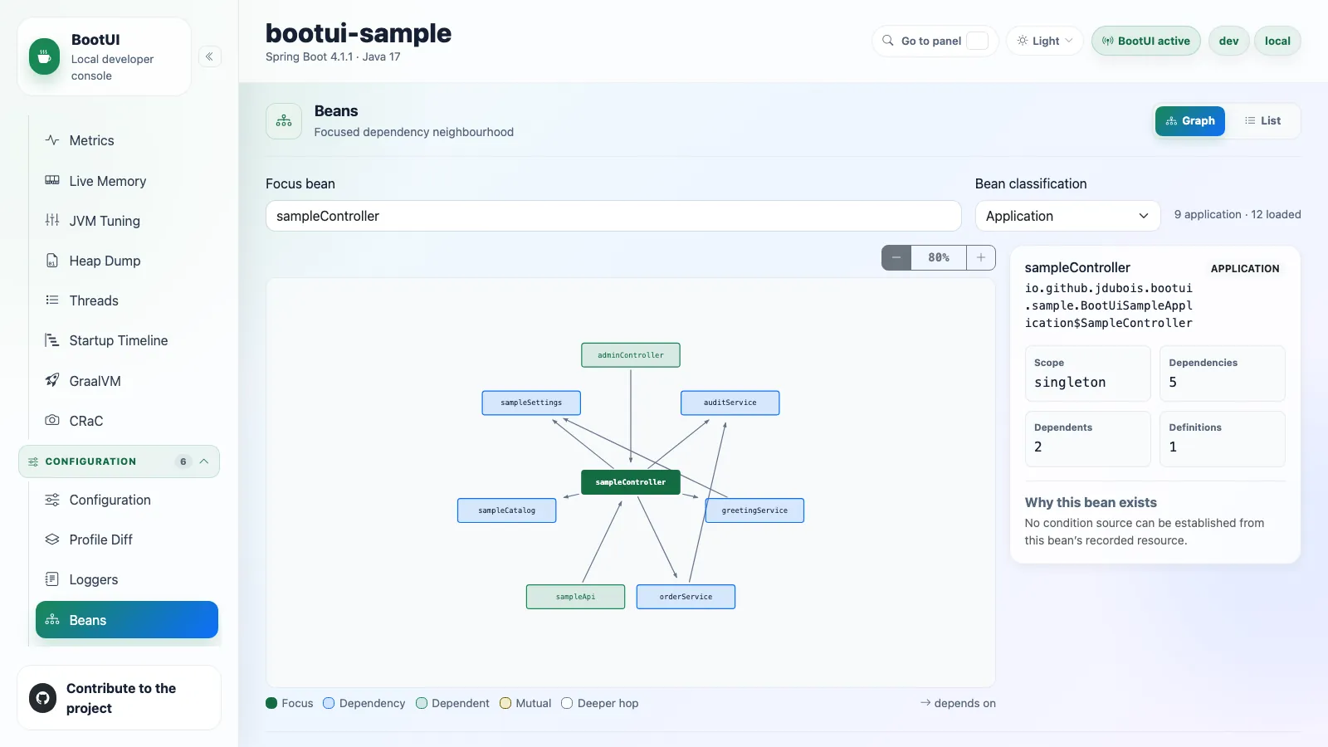Click the search magnifier icon
Image resolution: width=1328 pixels, height=747 pixels.
[888, 41]
